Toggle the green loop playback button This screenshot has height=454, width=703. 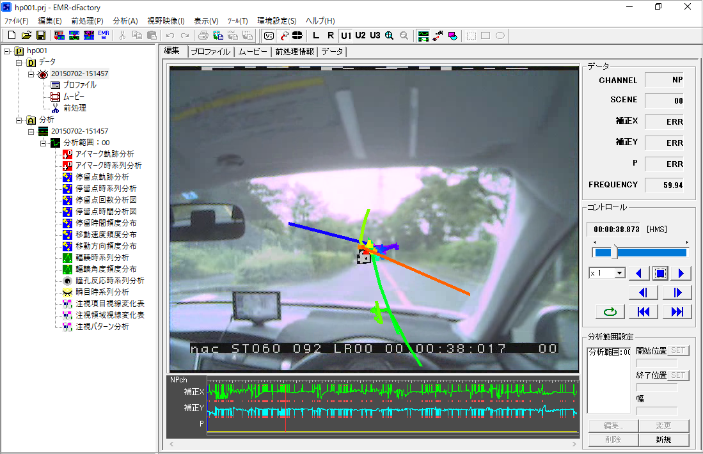[x=610, y=311]
